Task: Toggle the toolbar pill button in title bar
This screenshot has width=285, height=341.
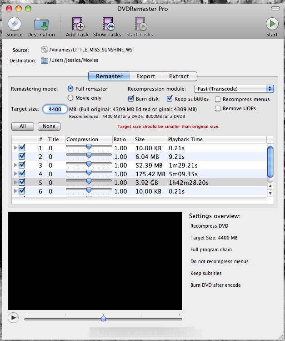Action: (x=275, y=9)
